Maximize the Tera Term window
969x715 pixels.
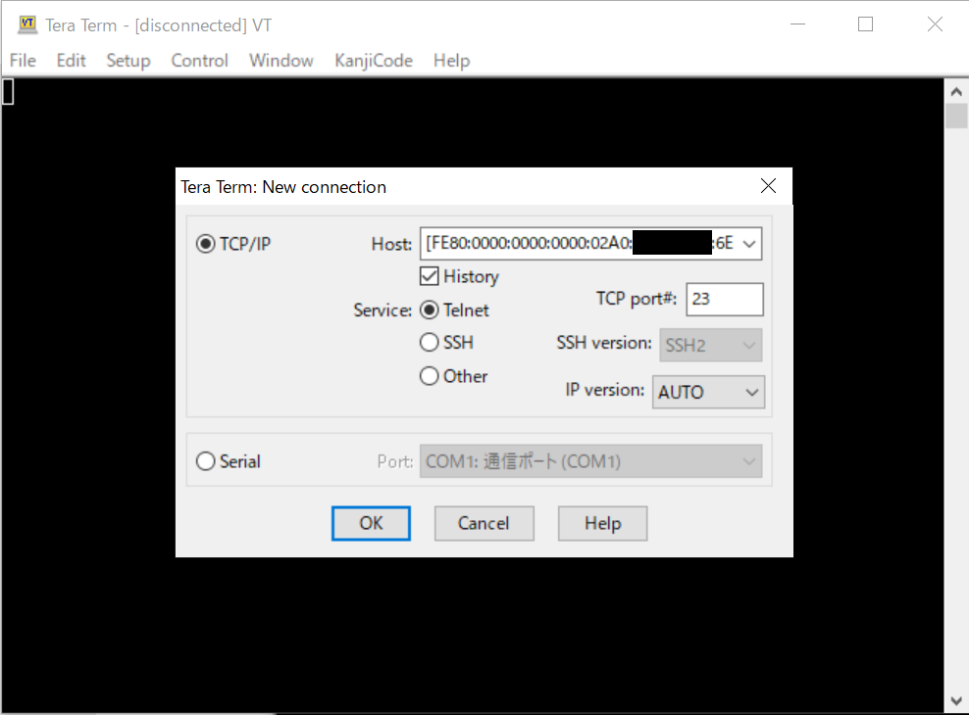865,24
